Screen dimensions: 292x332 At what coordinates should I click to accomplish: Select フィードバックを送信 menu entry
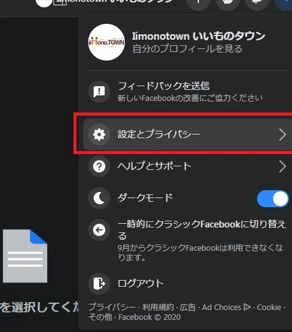click(189, 92)
